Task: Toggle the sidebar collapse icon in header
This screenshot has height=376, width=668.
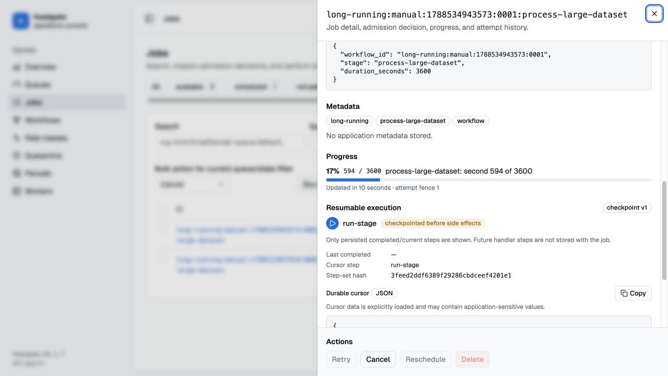Action: 149,19
